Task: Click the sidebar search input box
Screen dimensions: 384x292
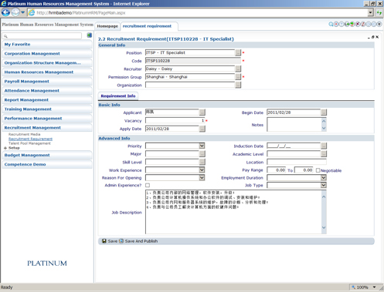Action: tap(42, 36)
